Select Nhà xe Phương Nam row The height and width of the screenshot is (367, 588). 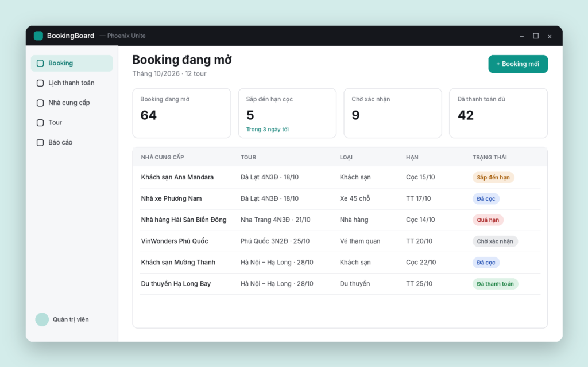(x=340, y=199)
